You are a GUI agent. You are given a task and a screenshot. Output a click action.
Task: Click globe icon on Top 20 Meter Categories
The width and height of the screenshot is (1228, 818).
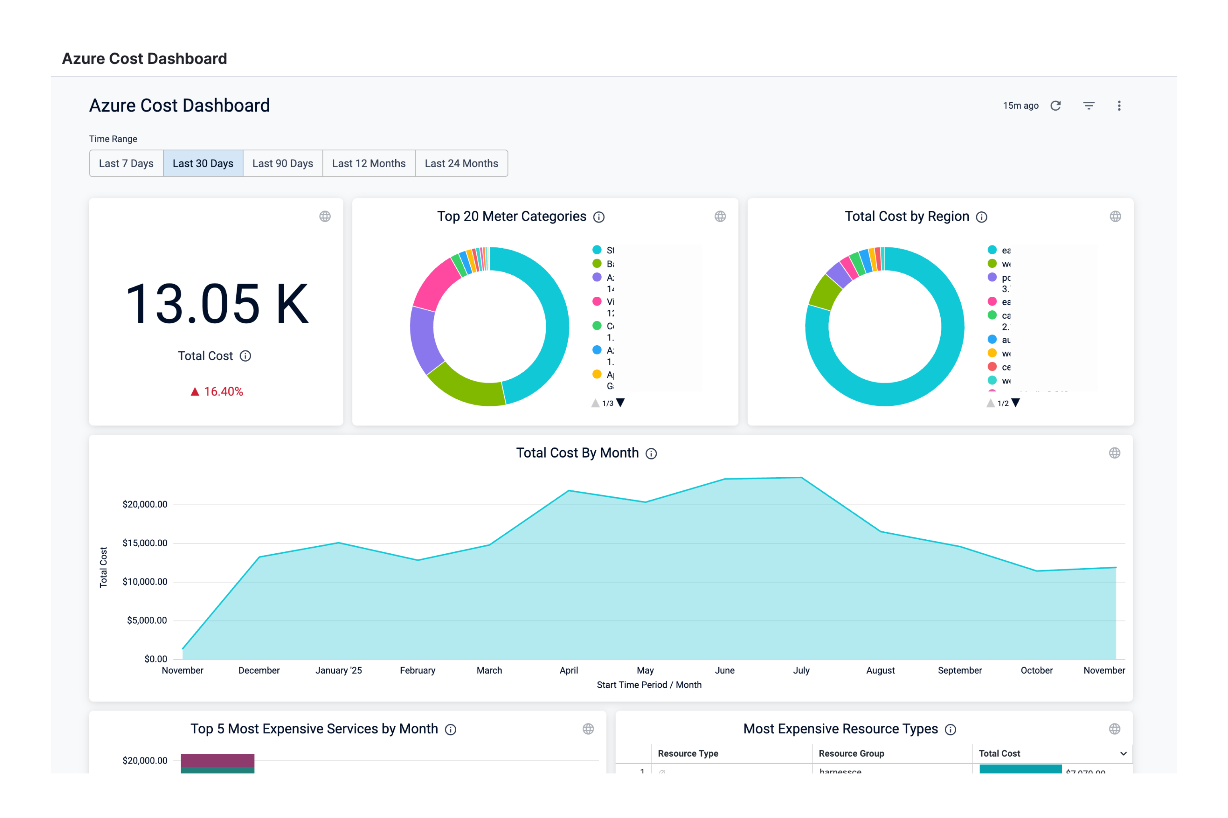pyautogui.click(x=720, y=217)
